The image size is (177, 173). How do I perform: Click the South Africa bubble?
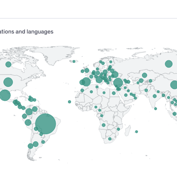(110, 139)
